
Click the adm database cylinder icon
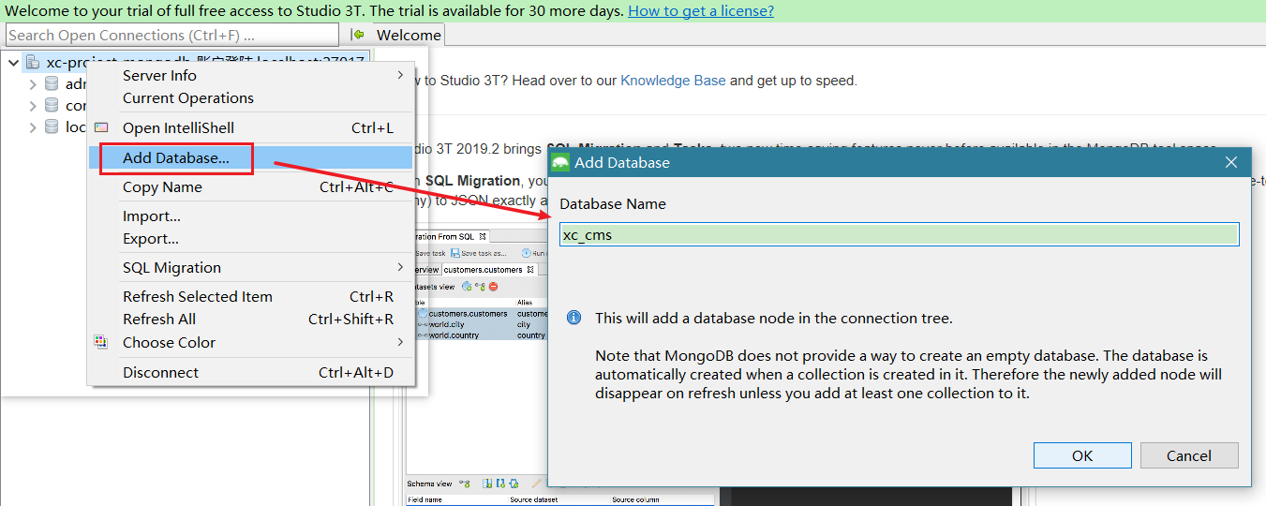point(52,83)
